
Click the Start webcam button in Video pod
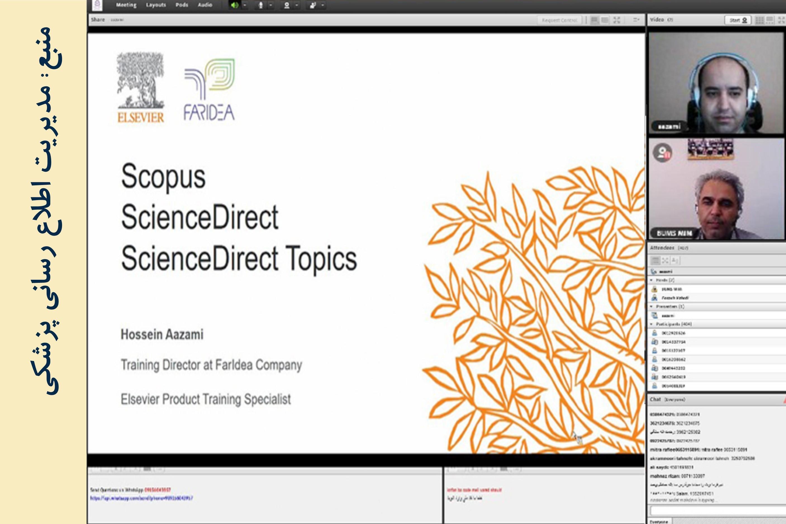(x=738, y=20)
